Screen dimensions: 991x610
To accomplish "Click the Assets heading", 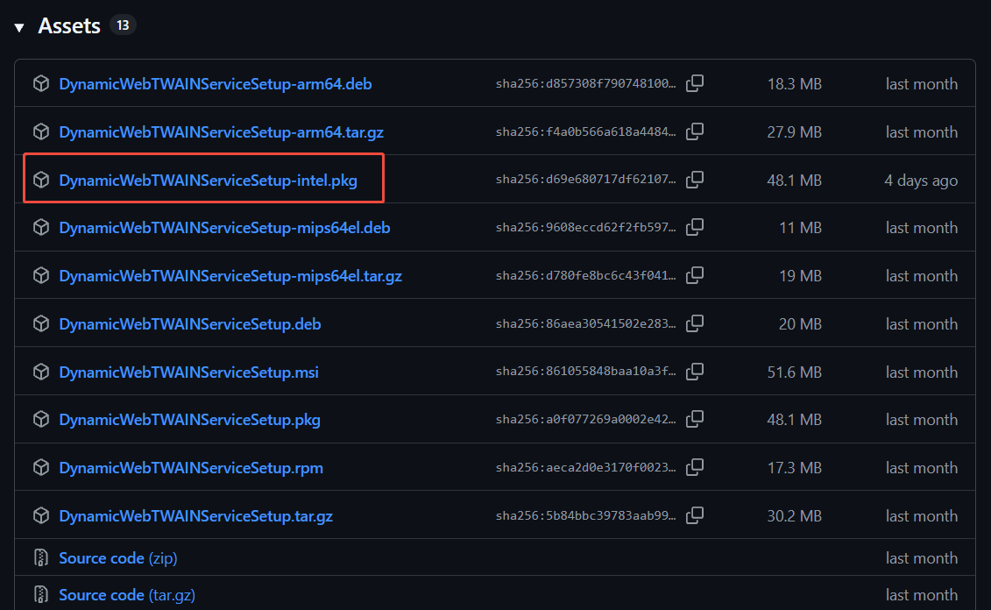I will (x=69, y=26).
